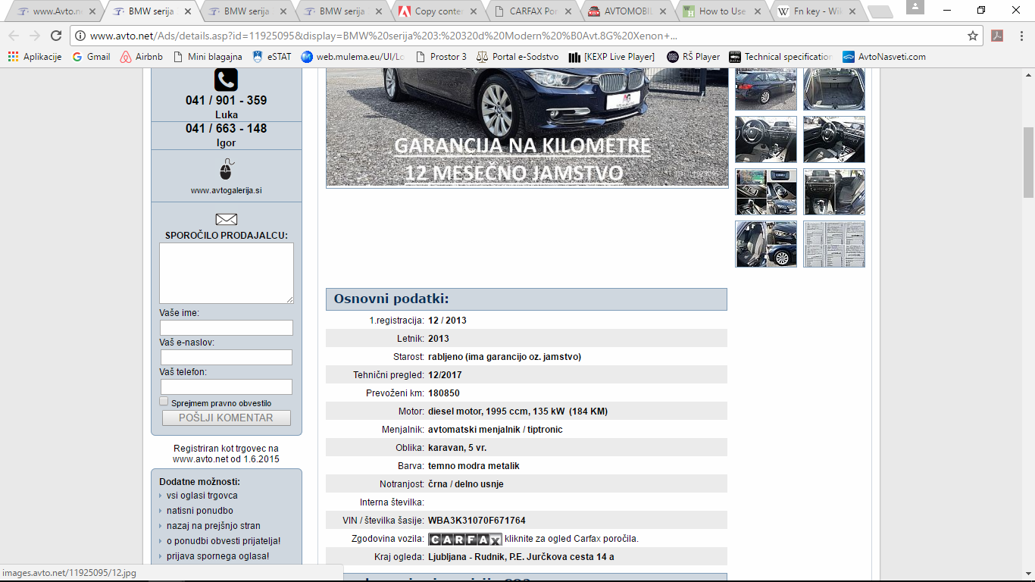Screen dimensions: 1035x582
Task: Click the page's vertical scrollbar thumb
Action: [x=1028, y=161]
